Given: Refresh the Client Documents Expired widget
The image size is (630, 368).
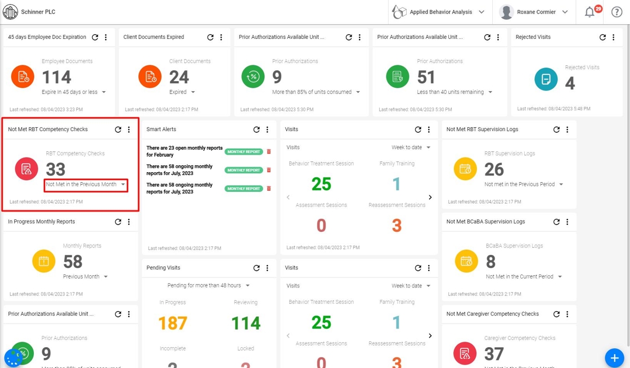Looking at the screenshot, I should 210,37.
